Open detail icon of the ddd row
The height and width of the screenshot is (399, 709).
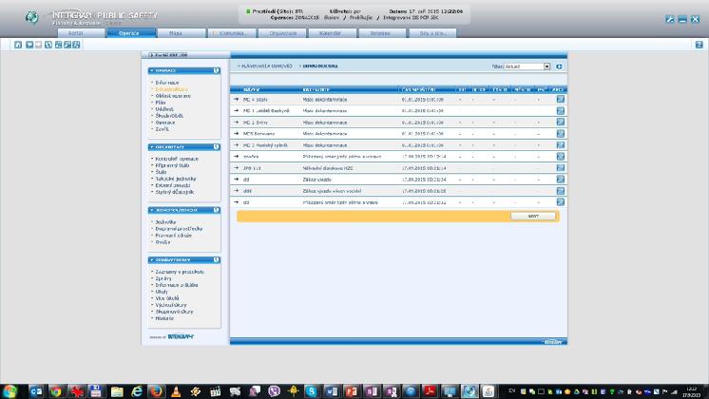(560, 191)
